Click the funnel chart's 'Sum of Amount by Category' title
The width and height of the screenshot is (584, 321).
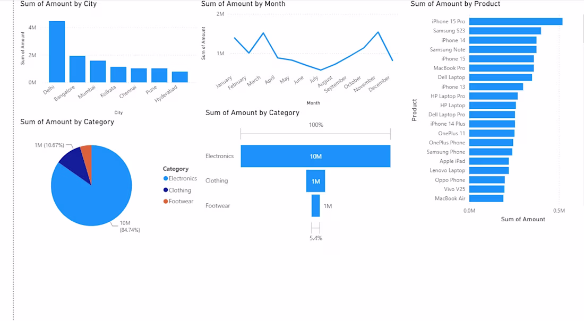pos(253,113)
